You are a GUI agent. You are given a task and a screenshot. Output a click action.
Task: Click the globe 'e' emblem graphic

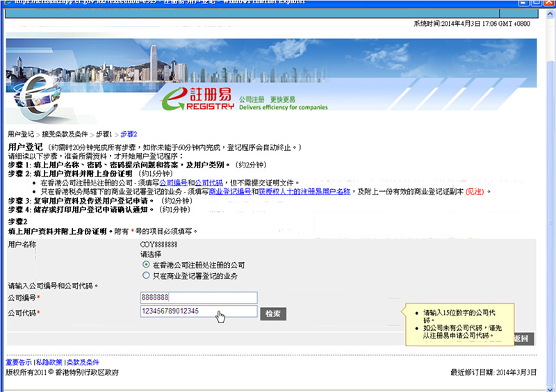point(38,98)
